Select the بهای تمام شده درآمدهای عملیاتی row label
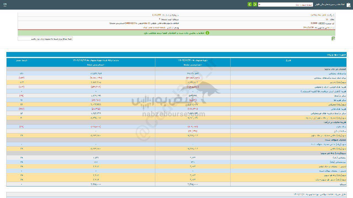Screen dimensions: 353x198 pos(330,78)
